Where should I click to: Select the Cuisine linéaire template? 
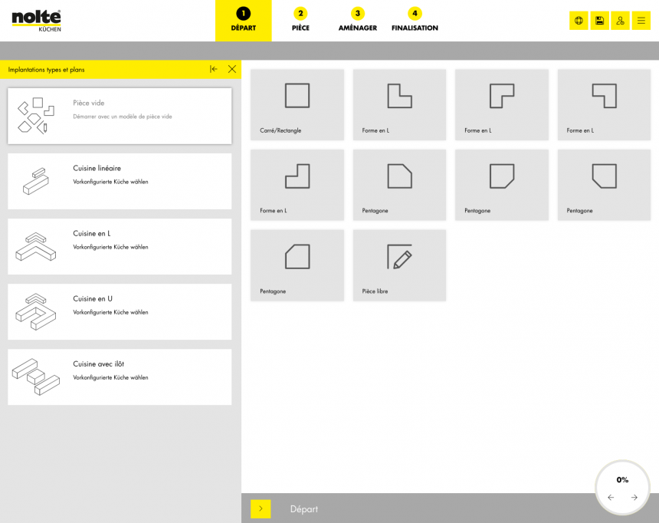coord(120,182)
